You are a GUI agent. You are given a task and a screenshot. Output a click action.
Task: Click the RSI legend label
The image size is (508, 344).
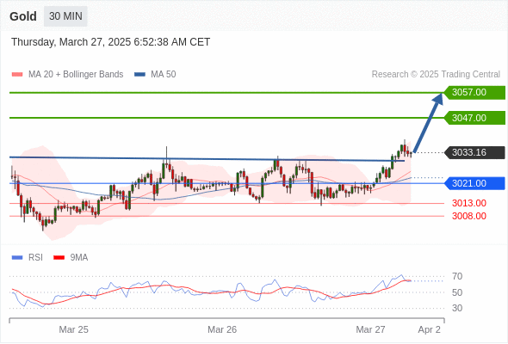click(x=35, y=258)
